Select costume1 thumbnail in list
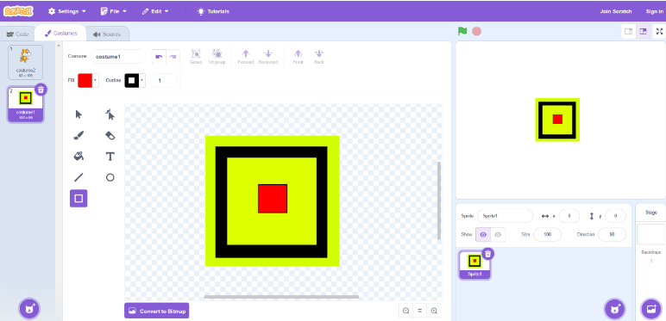The height and width of the screenshot is (321, 666). click(x=26, y=104)
